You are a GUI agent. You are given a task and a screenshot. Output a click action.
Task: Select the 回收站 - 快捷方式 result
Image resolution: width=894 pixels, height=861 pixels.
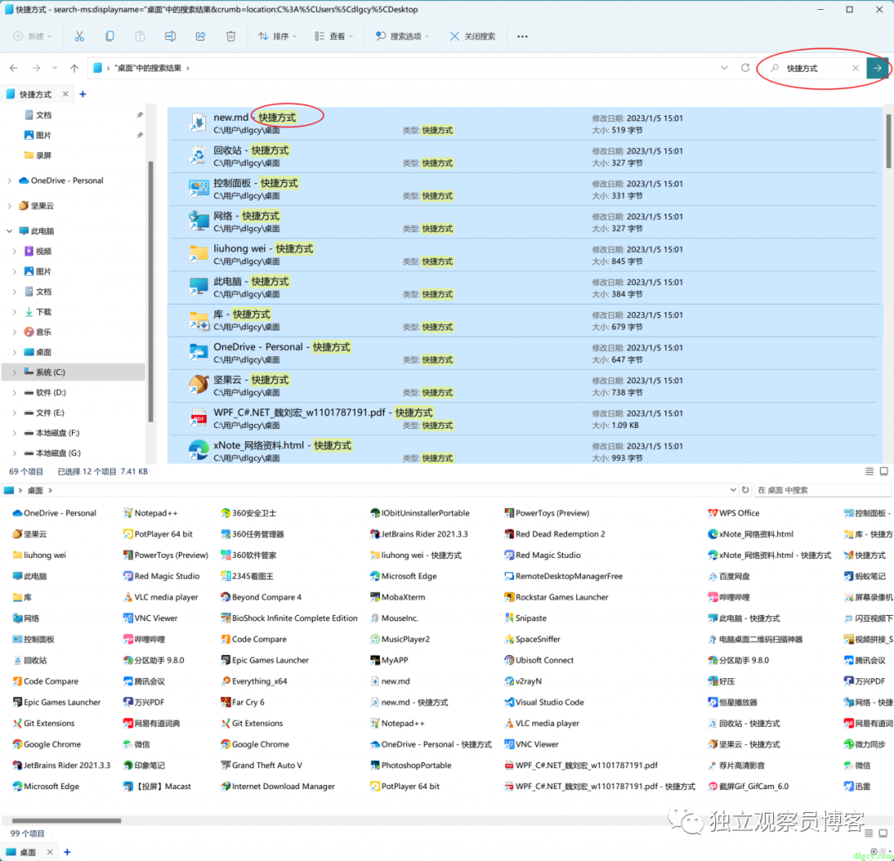click(x=525, y=156)
